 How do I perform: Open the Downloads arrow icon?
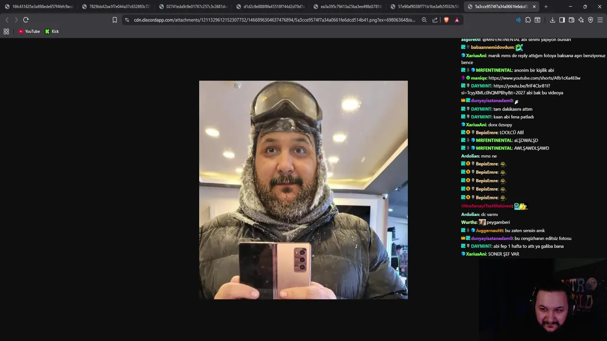click(552, 20)
